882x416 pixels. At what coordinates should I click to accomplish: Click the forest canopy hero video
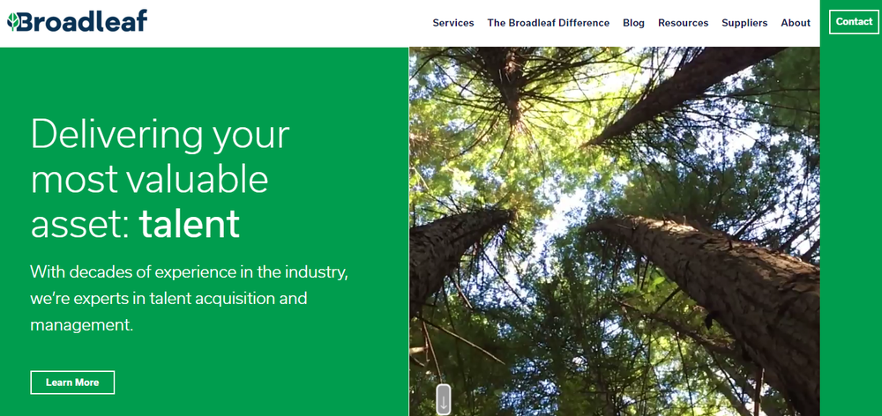coord(614,231)
